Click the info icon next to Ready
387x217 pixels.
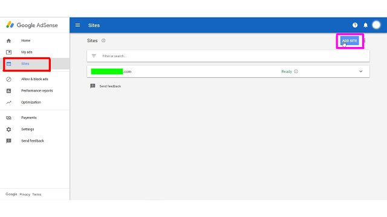click(296, 71)
